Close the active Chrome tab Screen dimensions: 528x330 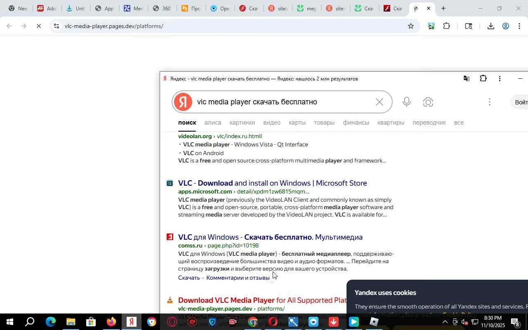(428, 8)
